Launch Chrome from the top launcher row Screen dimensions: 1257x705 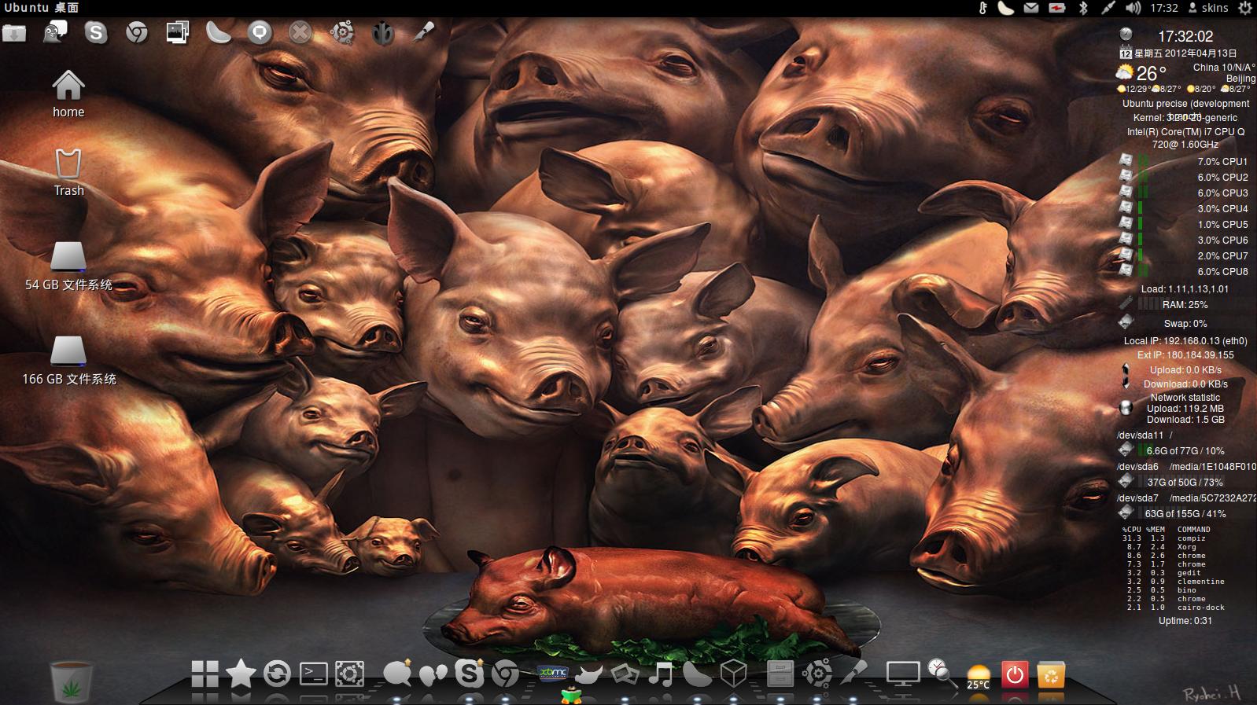pyautogui.click(x=137, y=33)
